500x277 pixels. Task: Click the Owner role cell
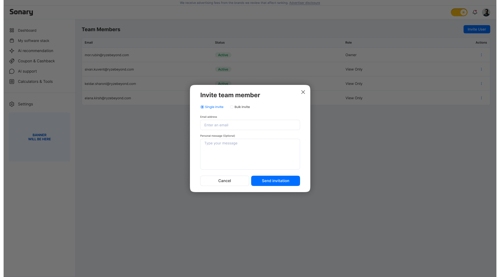click(351, 55)
